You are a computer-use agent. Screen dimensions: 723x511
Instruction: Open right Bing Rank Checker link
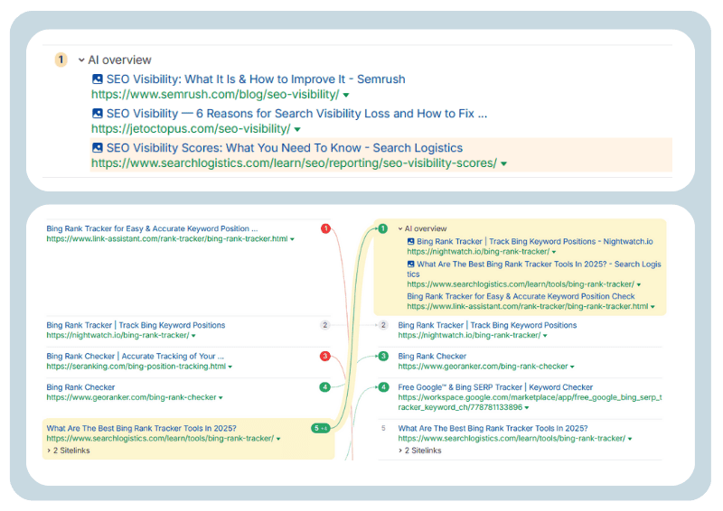coord(432,357)
